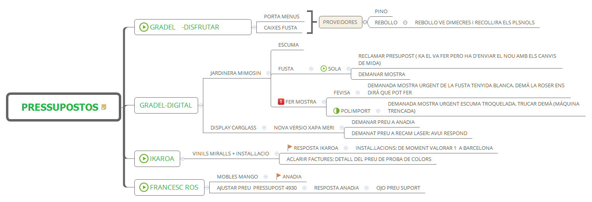Click the orange flag on RESPOSTA IKAROA
Image resolution: width=592 pixels, height=202 pixels.
click(290, 148)
